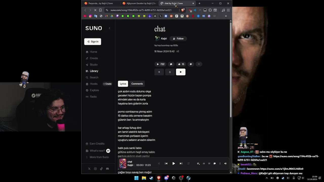Switch to the Pavyonda... by Kaijiri tab
This screenshot has height=182, width=324.
[101, 3]
